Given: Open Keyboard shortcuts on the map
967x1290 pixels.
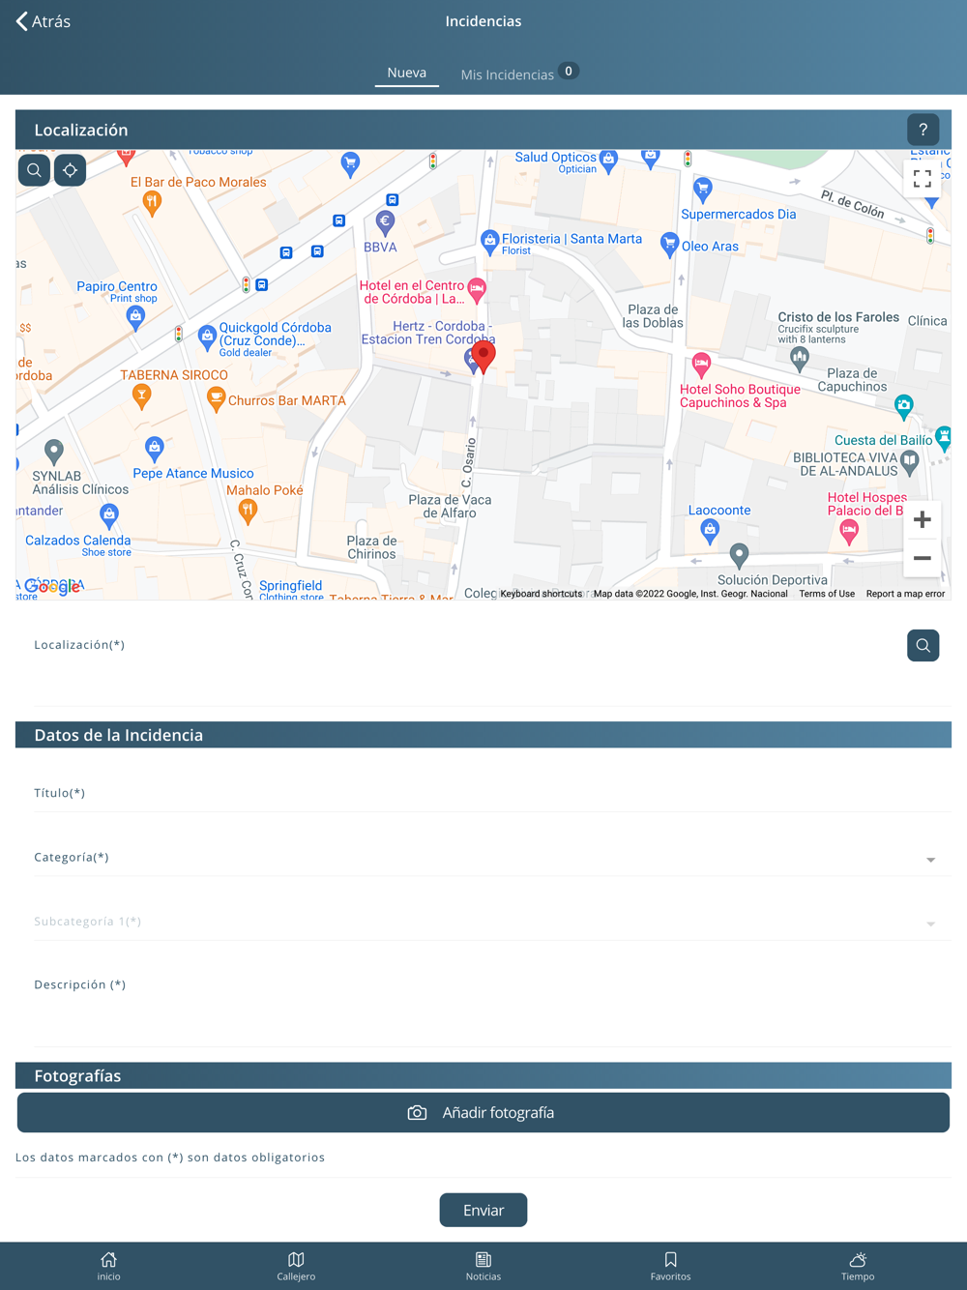Looking at the screenshot, I should coord(542,594).
